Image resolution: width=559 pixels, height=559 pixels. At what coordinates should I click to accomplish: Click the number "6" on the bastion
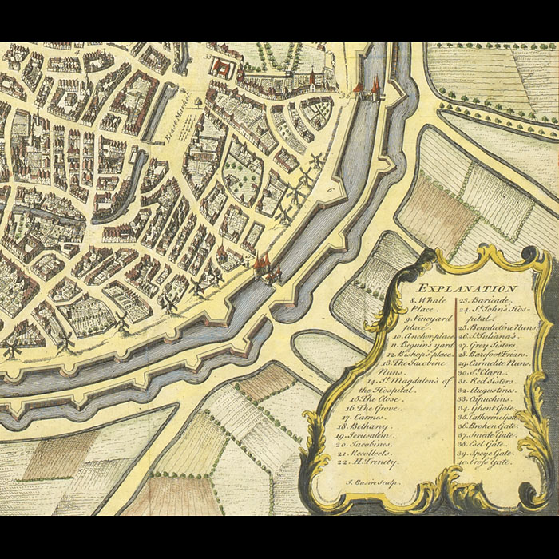click(330, 190)
